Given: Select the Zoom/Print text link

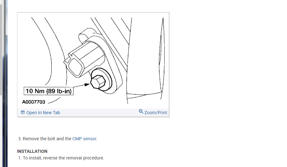Looking at the screenshot, I should point(156,113).
